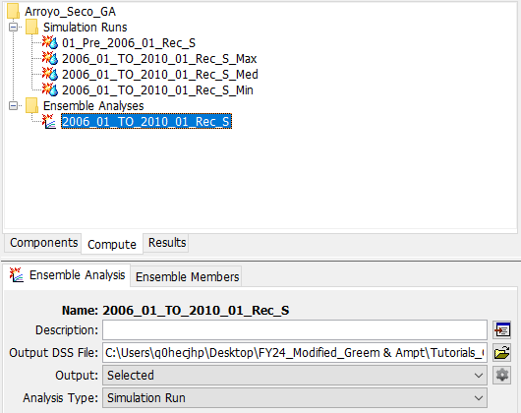Click the 01_Pre_2006_01_Rec_S simulation run icon
Viewport: 521px width, 413px height.
coord(50,42)
